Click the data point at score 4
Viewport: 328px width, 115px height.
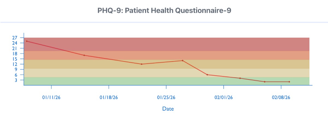tap(240, 78)
